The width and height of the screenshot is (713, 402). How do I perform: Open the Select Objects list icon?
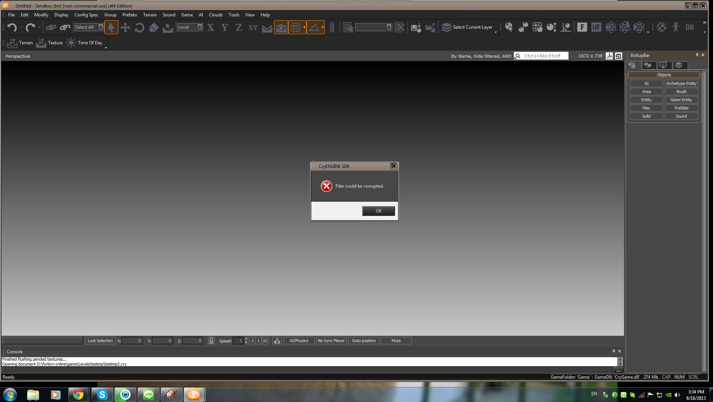(348, 27)
